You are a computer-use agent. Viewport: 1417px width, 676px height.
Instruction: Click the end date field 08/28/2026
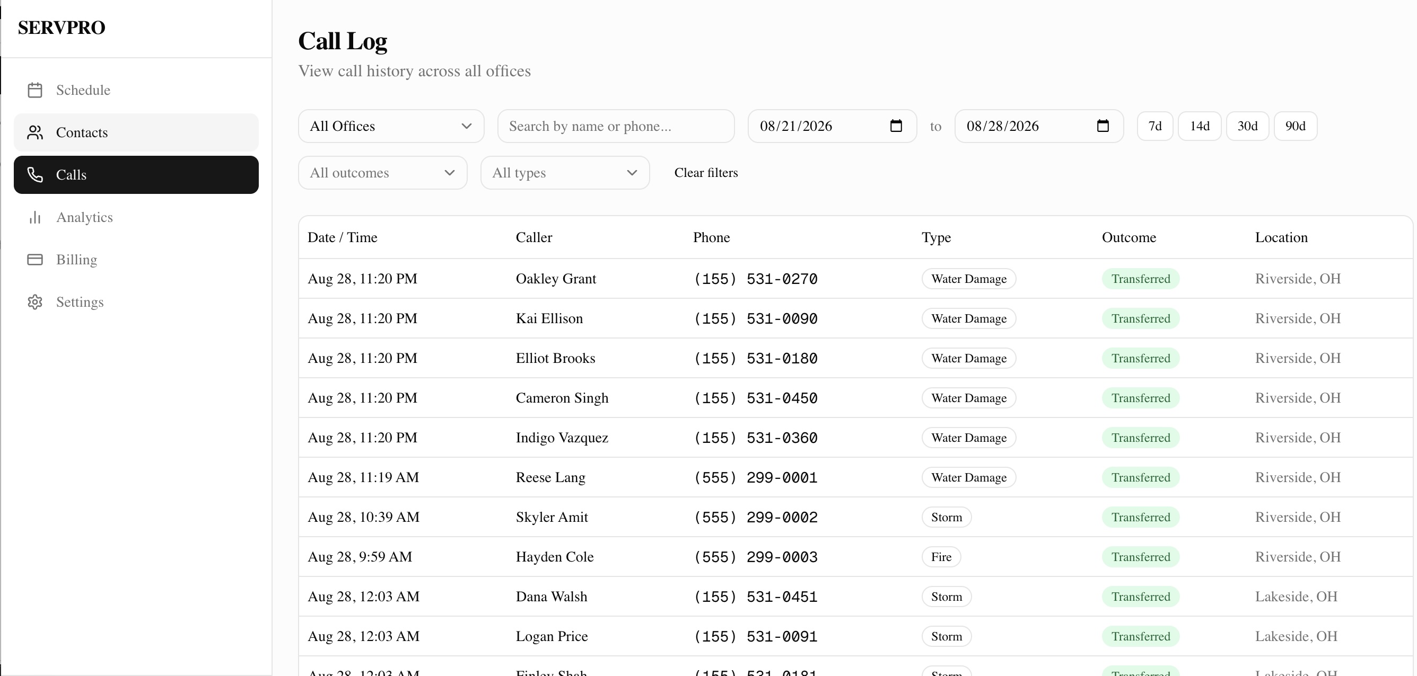1039,127
